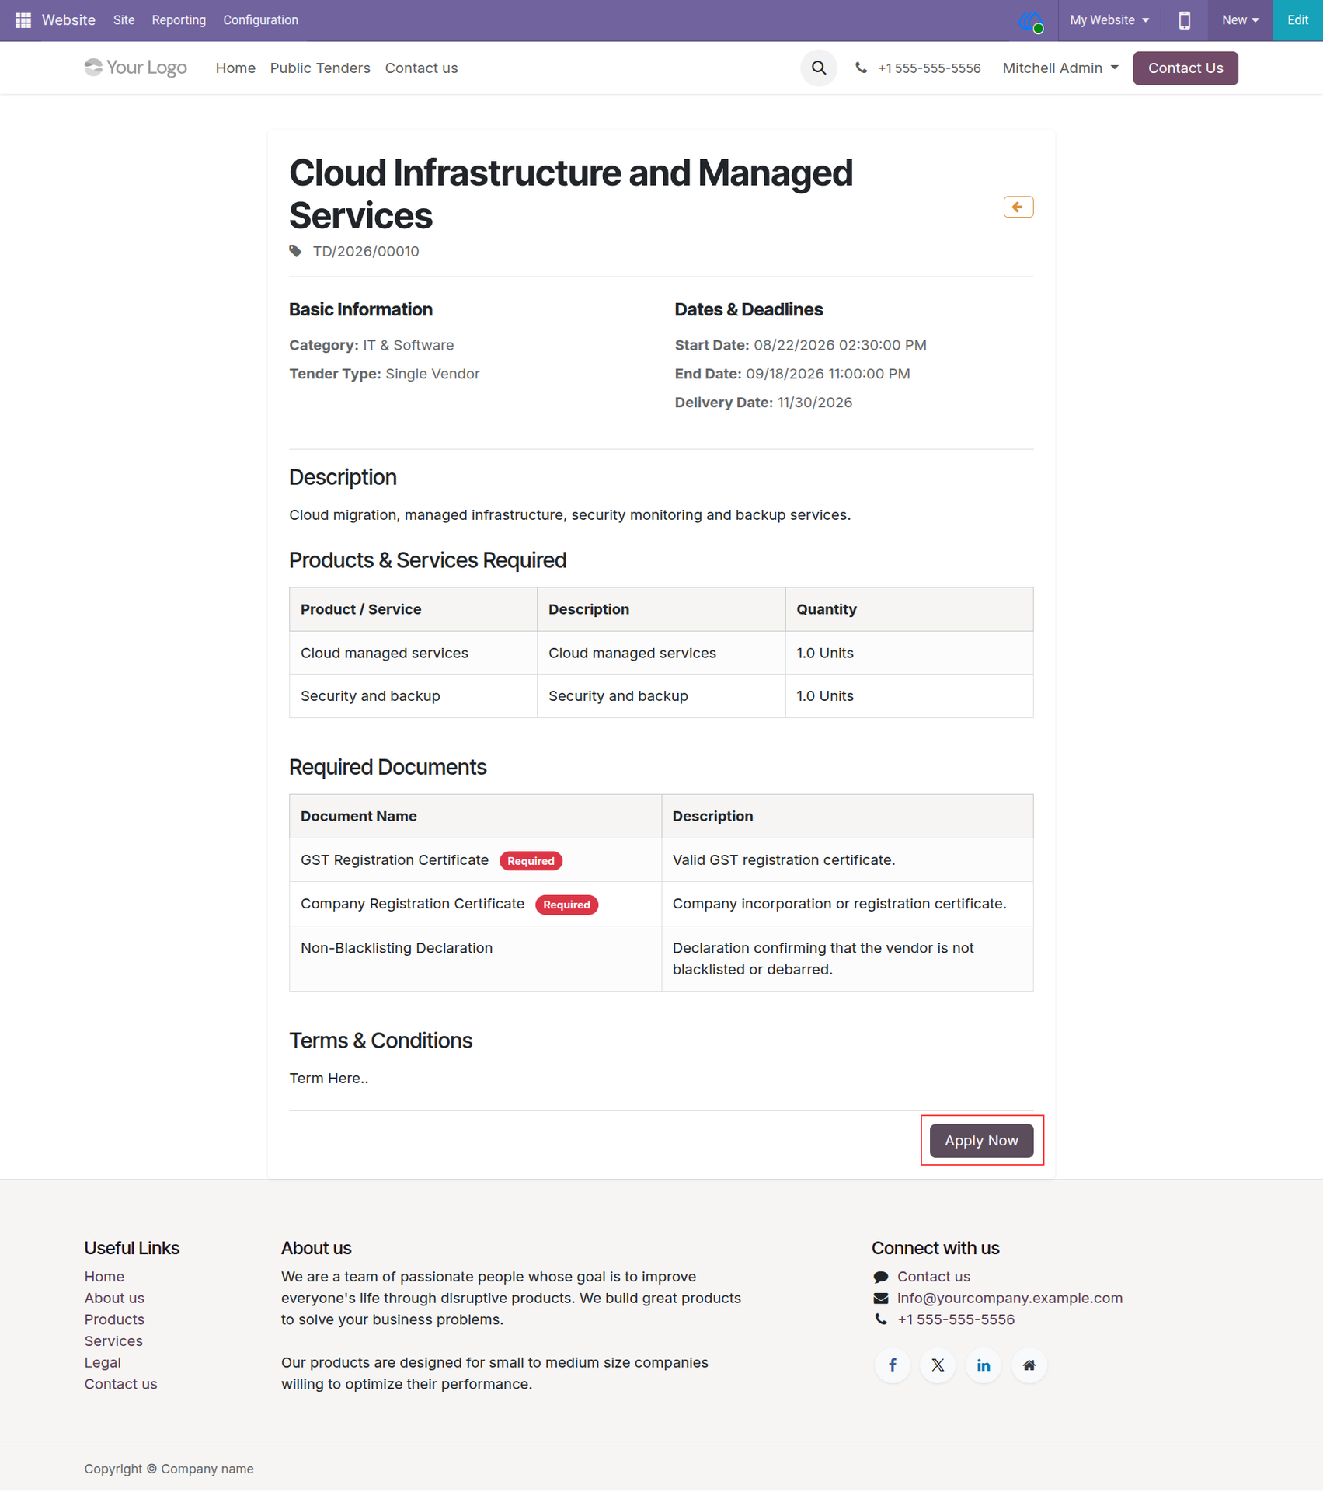Open the footer About us link
1323x1492 pixels.
114,1298
